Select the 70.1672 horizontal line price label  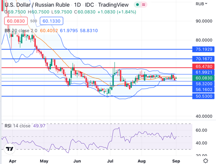pyautogui.click(x=203, y=59)
